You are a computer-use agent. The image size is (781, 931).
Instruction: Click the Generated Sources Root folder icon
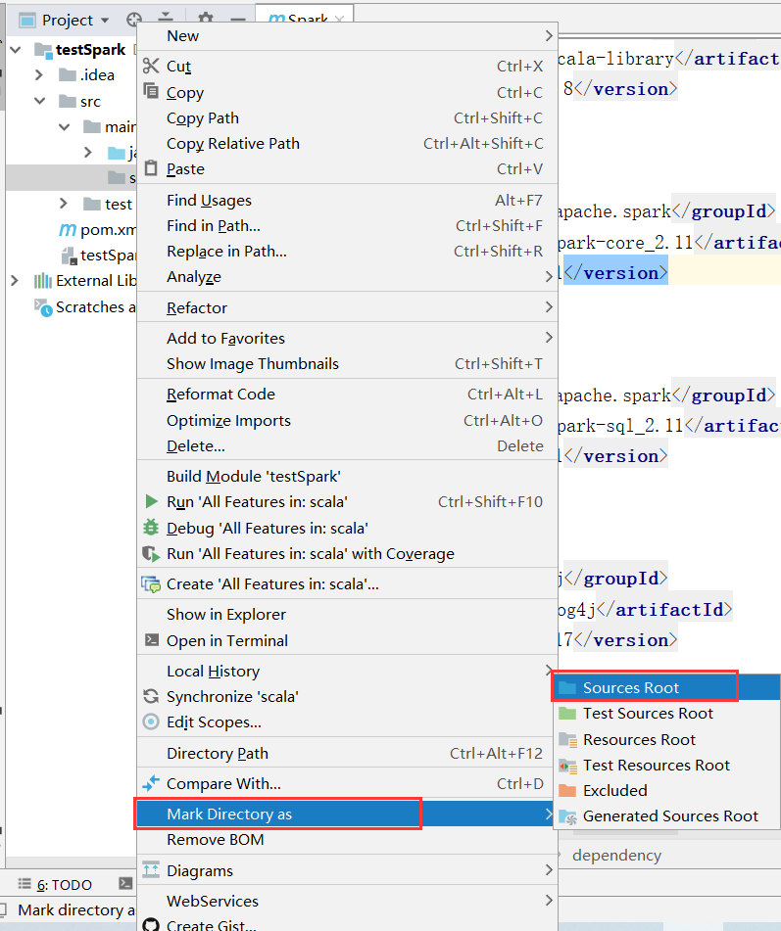[567, 816]
